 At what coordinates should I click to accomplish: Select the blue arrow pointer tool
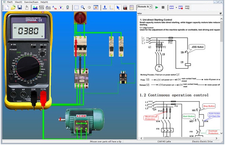pos(118,7)
